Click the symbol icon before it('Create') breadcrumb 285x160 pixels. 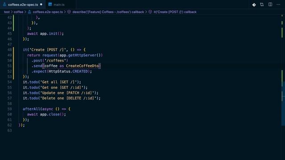(x=150, y=12)
